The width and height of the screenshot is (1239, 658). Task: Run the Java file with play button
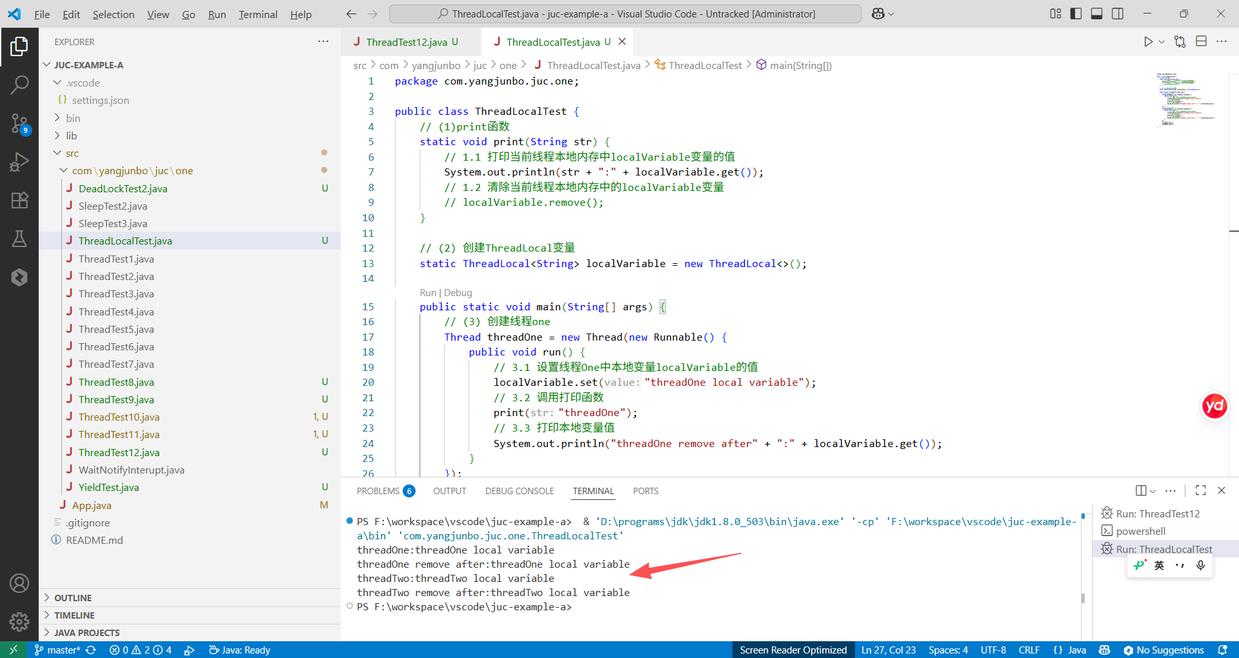click(x=1148, y=42)
